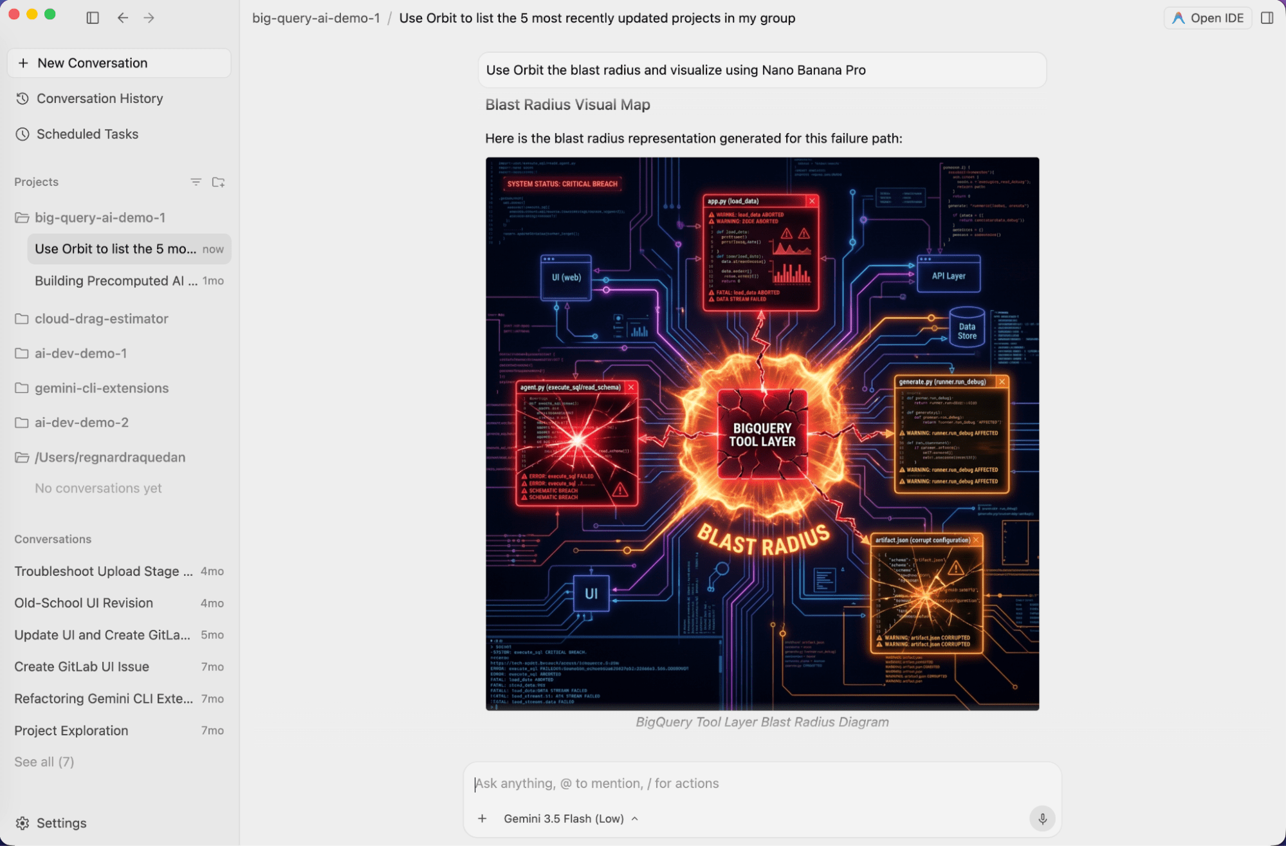The image size is (1286, 846).
Task: Click the macOS green fullscreen window button
Action: pos(50,14)
